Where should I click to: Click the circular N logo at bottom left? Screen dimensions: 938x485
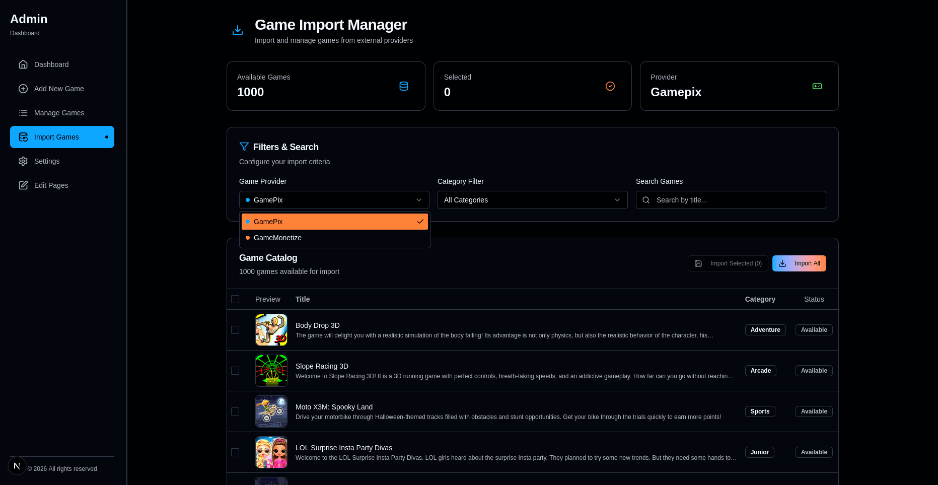point(17,466)
